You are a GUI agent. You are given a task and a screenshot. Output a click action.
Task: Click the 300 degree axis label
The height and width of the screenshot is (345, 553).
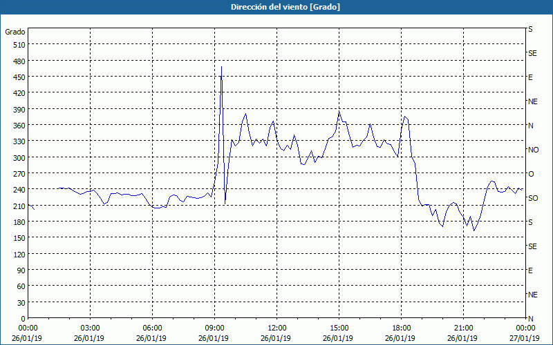click(x=20, y=157)
